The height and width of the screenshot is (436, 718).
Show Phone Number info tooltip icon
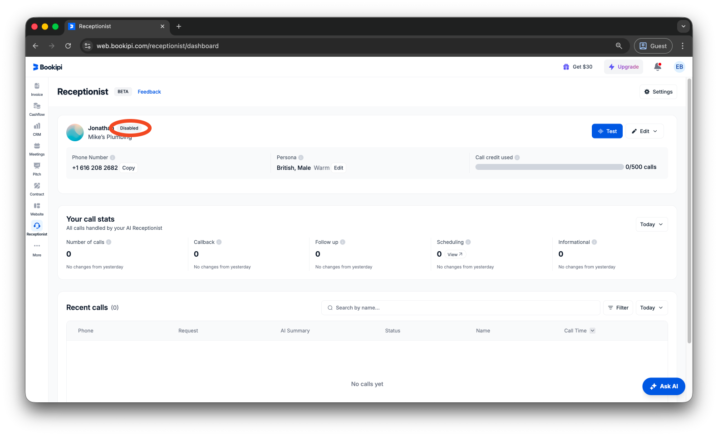point(113,158)
